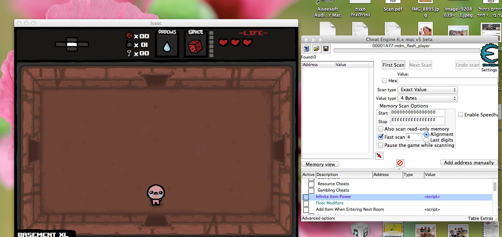Open Table Extras
The height and width of the screenshot is (237, 502).
pos(480,219)
